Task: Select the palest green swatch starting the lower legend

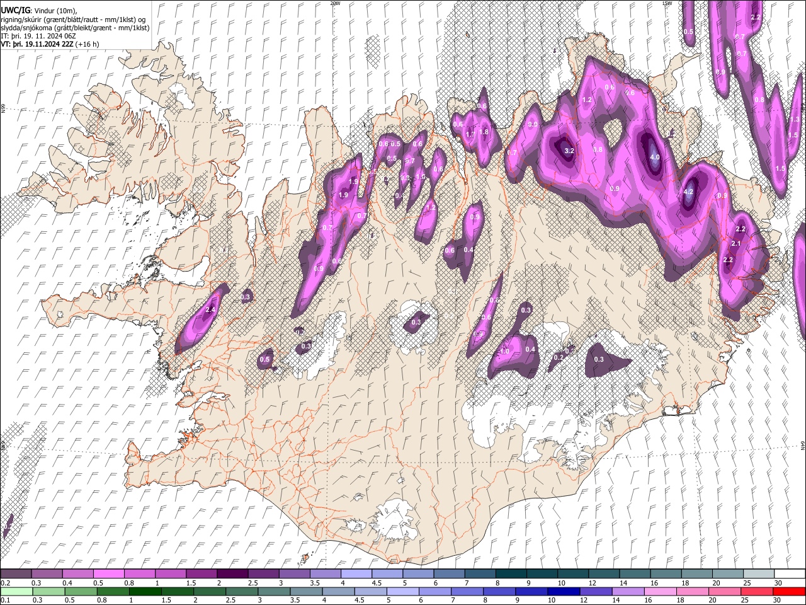Action: tap(16, 591)
